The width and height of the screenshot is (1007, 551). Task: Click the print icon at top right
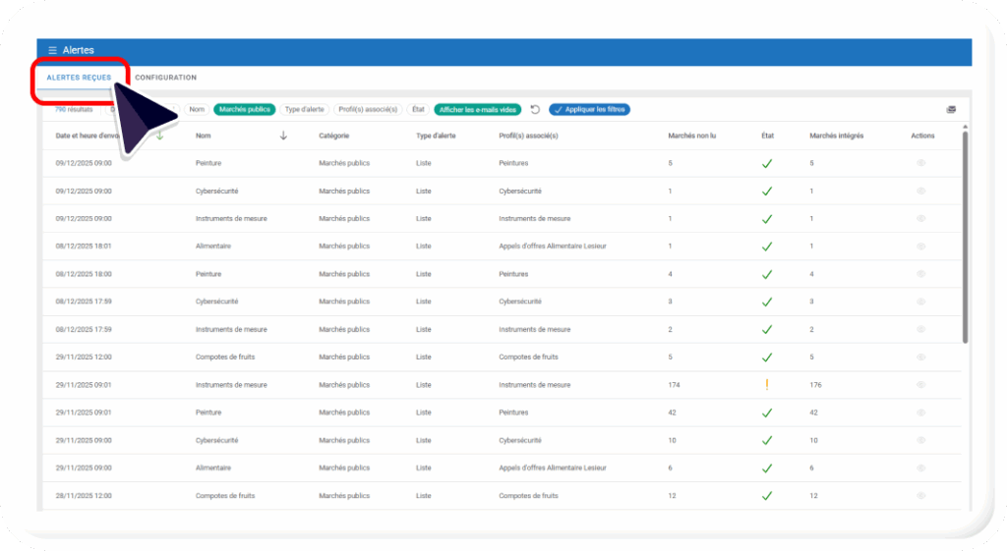pos(951,110)
